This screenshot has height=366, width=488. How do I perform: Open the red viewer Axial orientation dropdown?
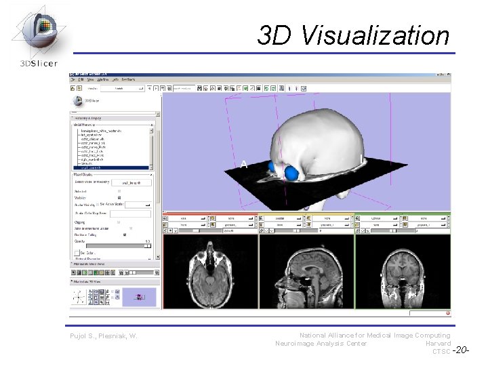[x=187, y=218]
